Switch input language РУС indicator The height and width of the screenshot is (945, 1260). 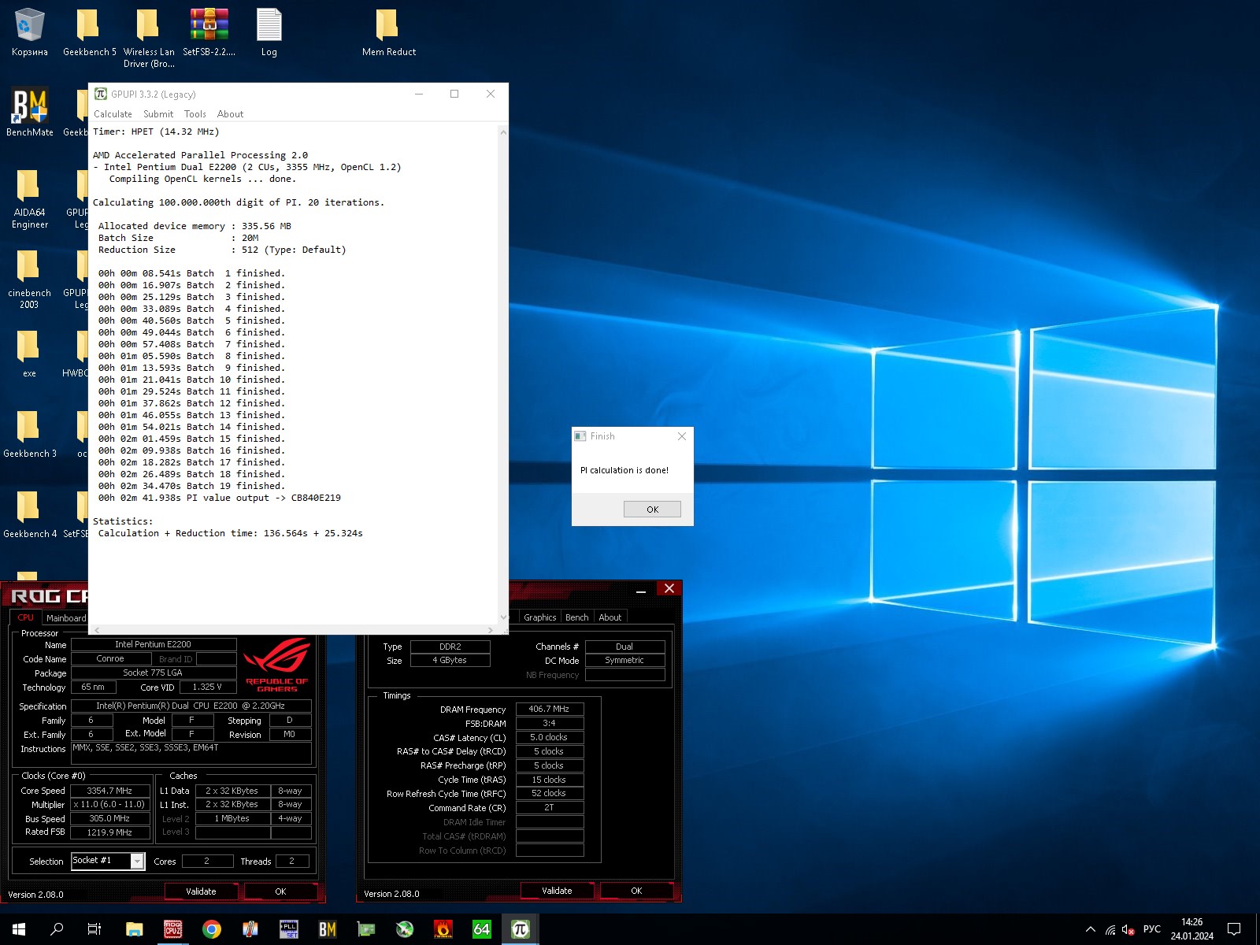[x=1151, y=929]
